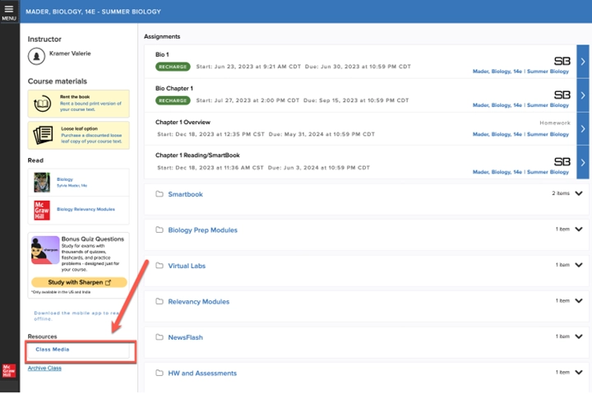Image resolution: width=592 pixels, height=394 pixels.
Task: Click SB SmartBook icon for Bio Chapter 1
Action: pyautogui.click(x=562, y=95)
